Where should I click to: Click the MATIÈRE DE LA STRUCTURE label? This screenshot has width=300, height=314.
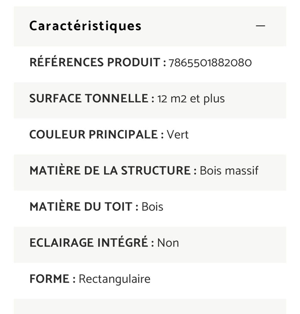click(113, 170)
